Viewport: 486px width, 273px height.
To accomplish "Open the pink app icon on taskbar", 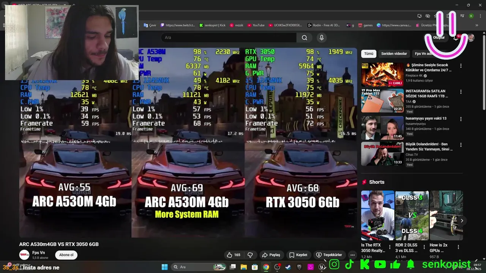I will [311, 267].
